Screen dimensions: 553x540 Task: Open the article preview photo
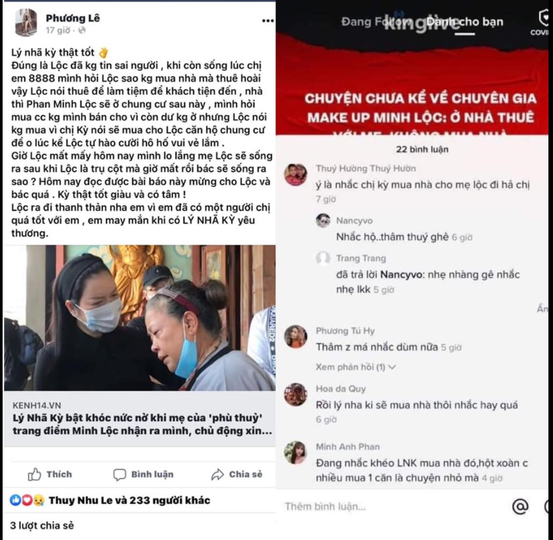pyautogui.click(x=139, y=317)
